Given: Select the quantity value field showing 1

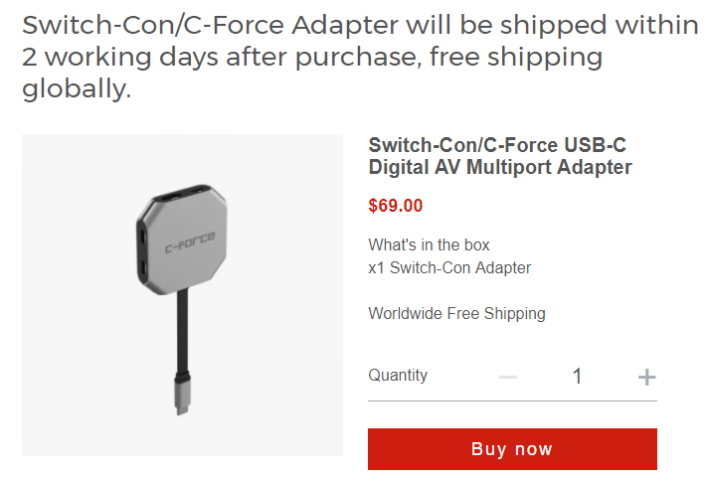Looking at the screenshot, I should [577, 376].
